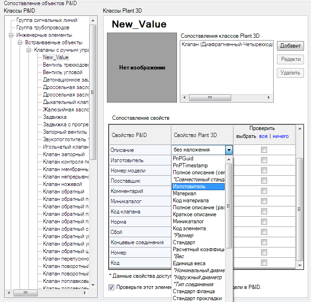Select Стандарт in the dropdown list
311x302 pixels.
(184, 242)
